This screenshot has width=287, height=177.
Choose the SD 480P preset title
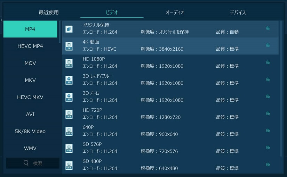92,161
